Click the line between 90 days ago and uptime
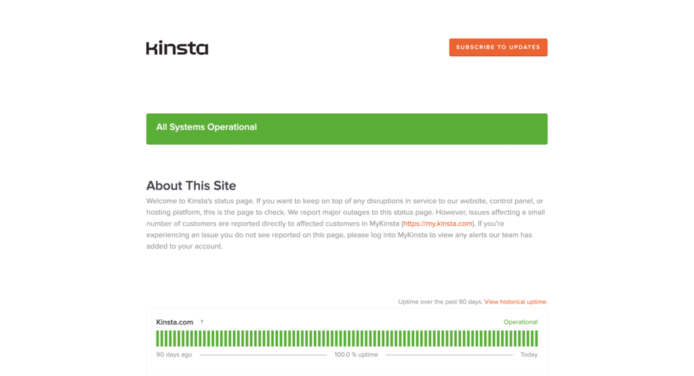Image resolution: width=694 pixels, height=376 pixels. coord(263,355)
